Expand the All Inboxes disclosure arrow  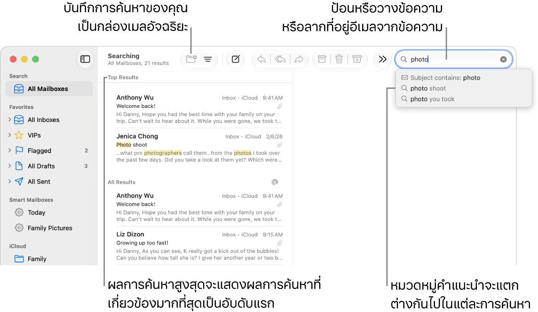tap(9, 120)
